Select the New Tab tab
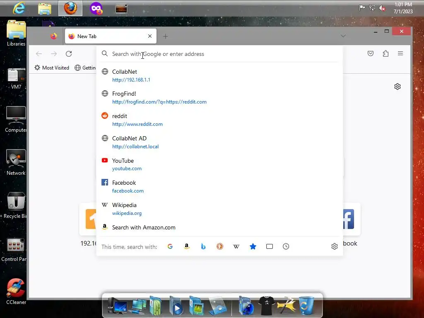Viewport: 424px width, 318px height. pyautogui.click(x=111, y=36)
